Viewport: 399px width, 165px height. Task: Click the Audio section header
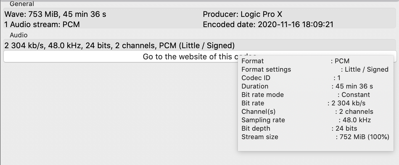tap(18, 35)
